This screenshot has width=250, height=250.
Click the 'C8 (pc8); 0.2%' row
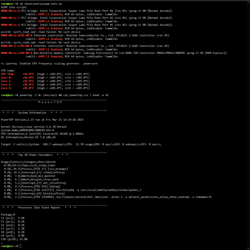(x=13, y=232)
